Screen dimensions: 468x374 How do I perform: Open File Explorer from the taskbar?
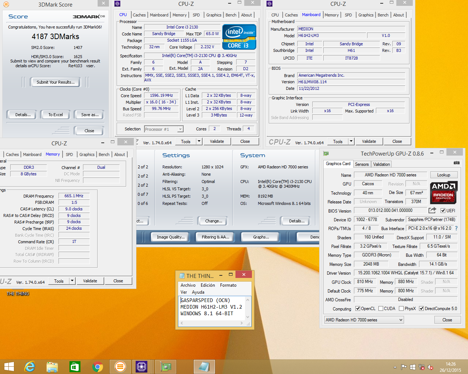click(52, 366)
